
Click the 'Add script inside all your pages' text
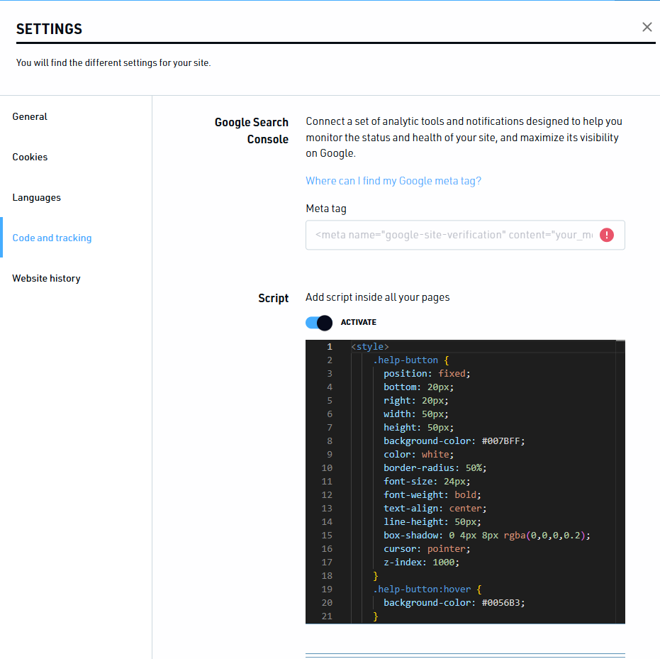tap(378, 297)
